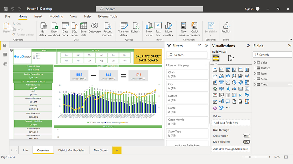
Task: Select the 2019 year radio button
Action: pyautogui.click(x=34, y=56)
